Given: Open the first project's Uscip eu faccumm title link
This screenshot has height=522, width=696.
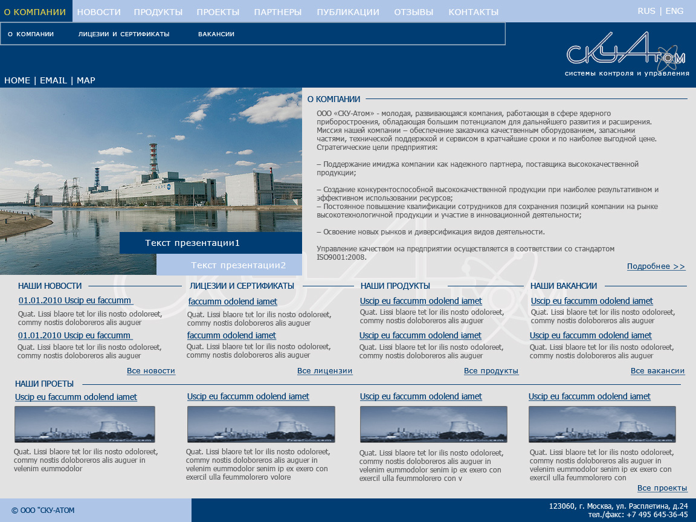Looking at the screenshot, I should point(76,397).
